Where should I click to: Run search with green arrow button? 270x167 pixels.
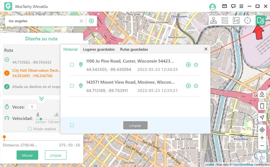tap(92, 21)
